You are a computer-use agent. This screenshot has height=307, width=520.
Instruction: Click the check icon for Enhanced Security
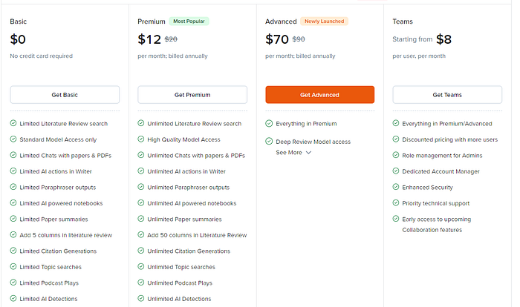point(396,188)
